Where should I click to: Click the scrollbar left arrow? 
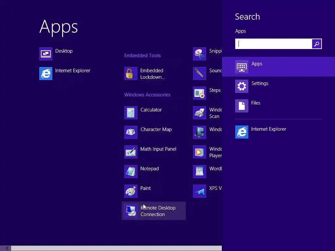coord(7,248)
